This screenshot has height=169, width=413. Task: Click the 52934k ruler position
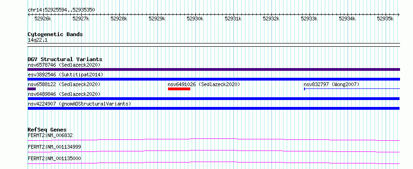[348, 19]
